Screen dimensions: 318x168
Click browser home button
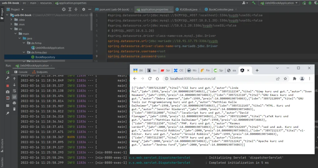157,79
